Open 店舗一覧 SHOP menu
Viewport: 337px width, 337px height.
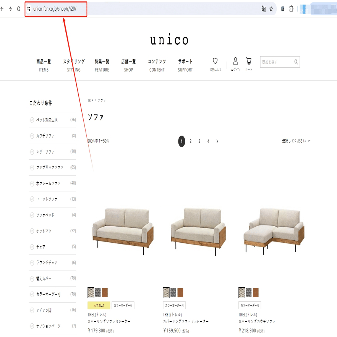[x=128, y=65]
